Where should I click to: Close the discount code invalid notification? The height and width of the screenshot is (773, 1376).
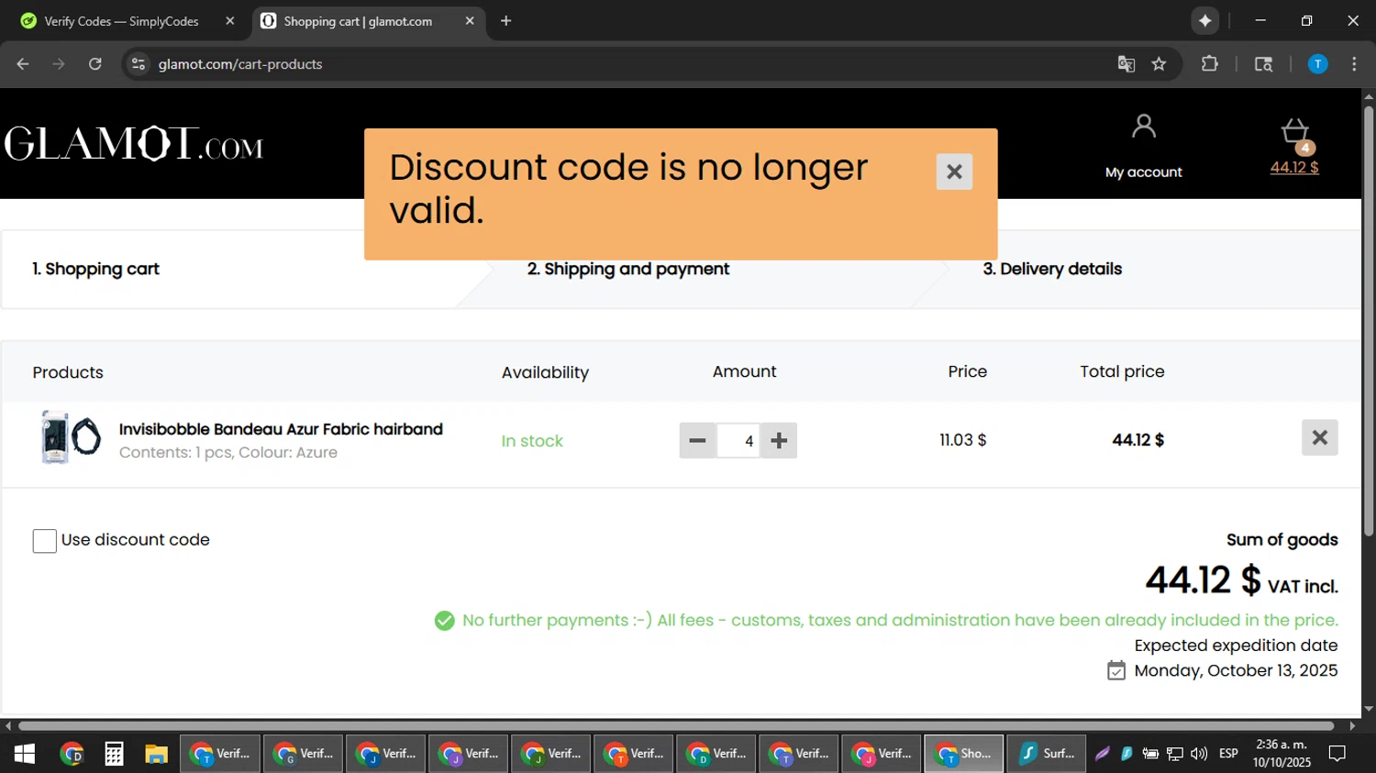954,171
